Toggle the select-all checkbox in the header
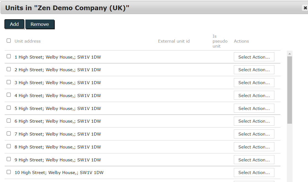The image size is (308, 182). pos(9,41)
